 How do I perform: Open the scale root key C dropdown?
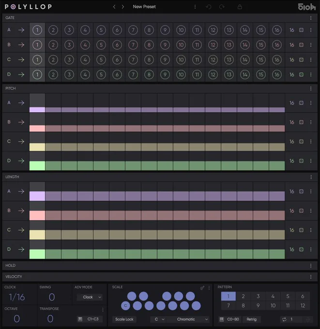[x=159, y=319]
